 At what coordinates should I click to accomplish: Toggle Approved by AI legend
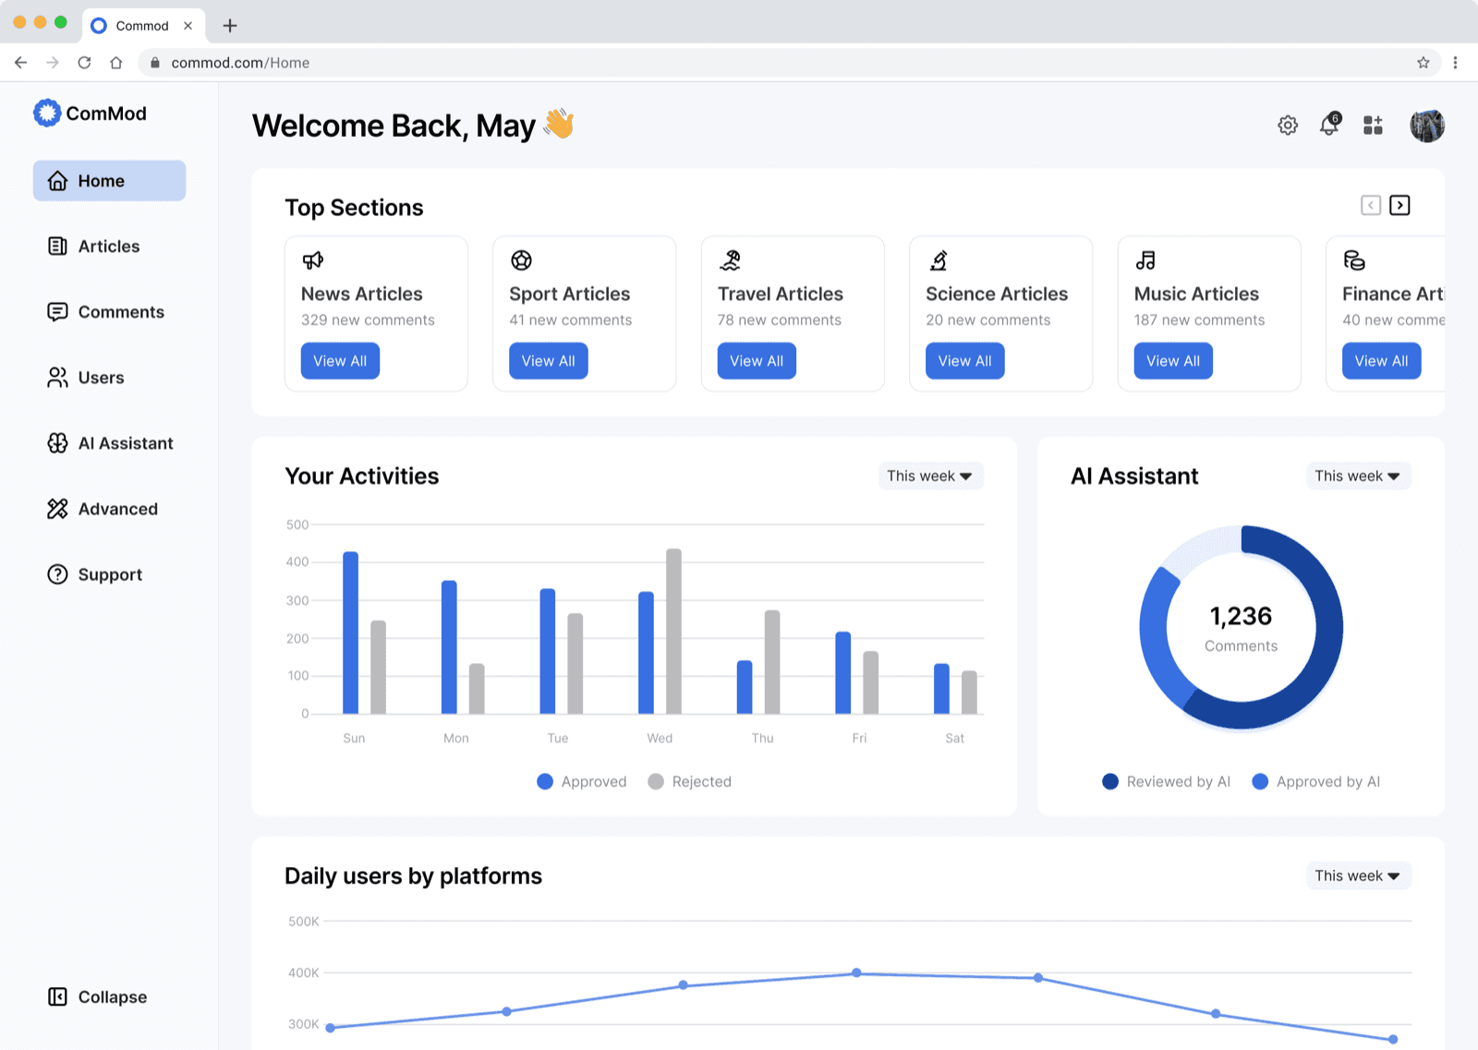click(x=1316, y=782)
